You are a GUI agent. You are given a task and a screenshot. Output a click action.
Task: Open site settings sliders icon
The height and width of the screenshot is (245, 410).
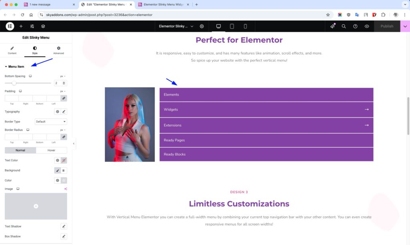32,26
